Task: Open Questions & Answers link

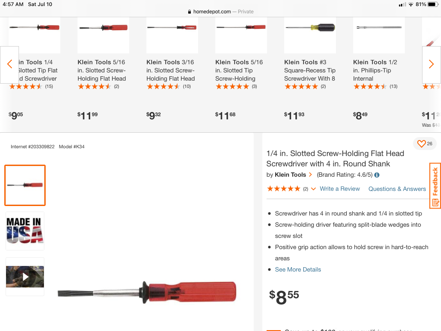Action: point(397,189)
